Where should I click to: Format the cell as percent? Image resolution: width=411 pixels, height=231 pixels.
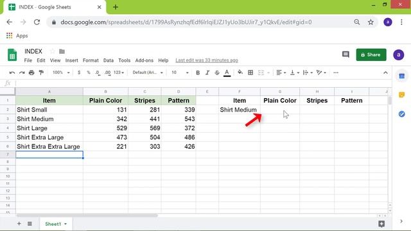[89, 73]
